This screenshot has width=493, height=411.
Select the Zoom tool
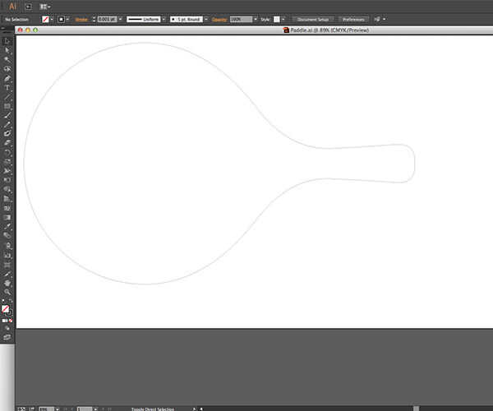7,292
